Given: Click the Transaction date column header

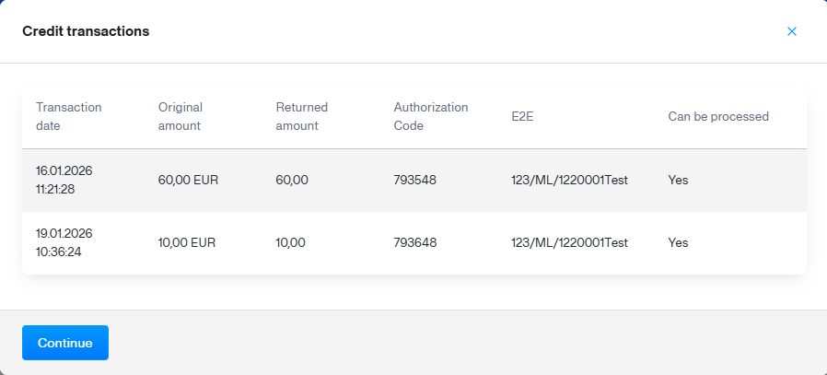Looking at the screenshot, I should (68, 116).
